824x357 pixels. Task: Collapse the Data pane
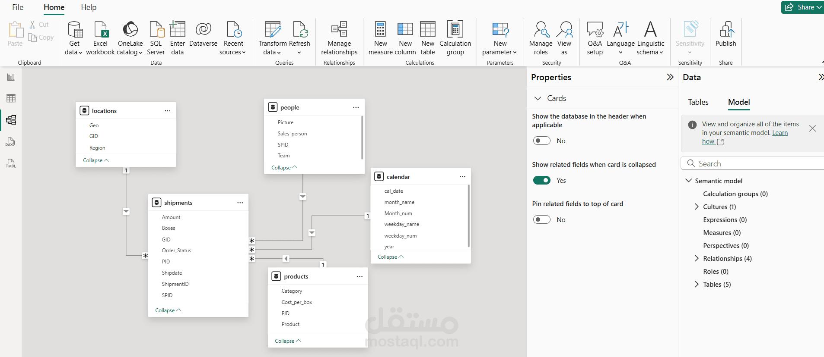(821, 77)
